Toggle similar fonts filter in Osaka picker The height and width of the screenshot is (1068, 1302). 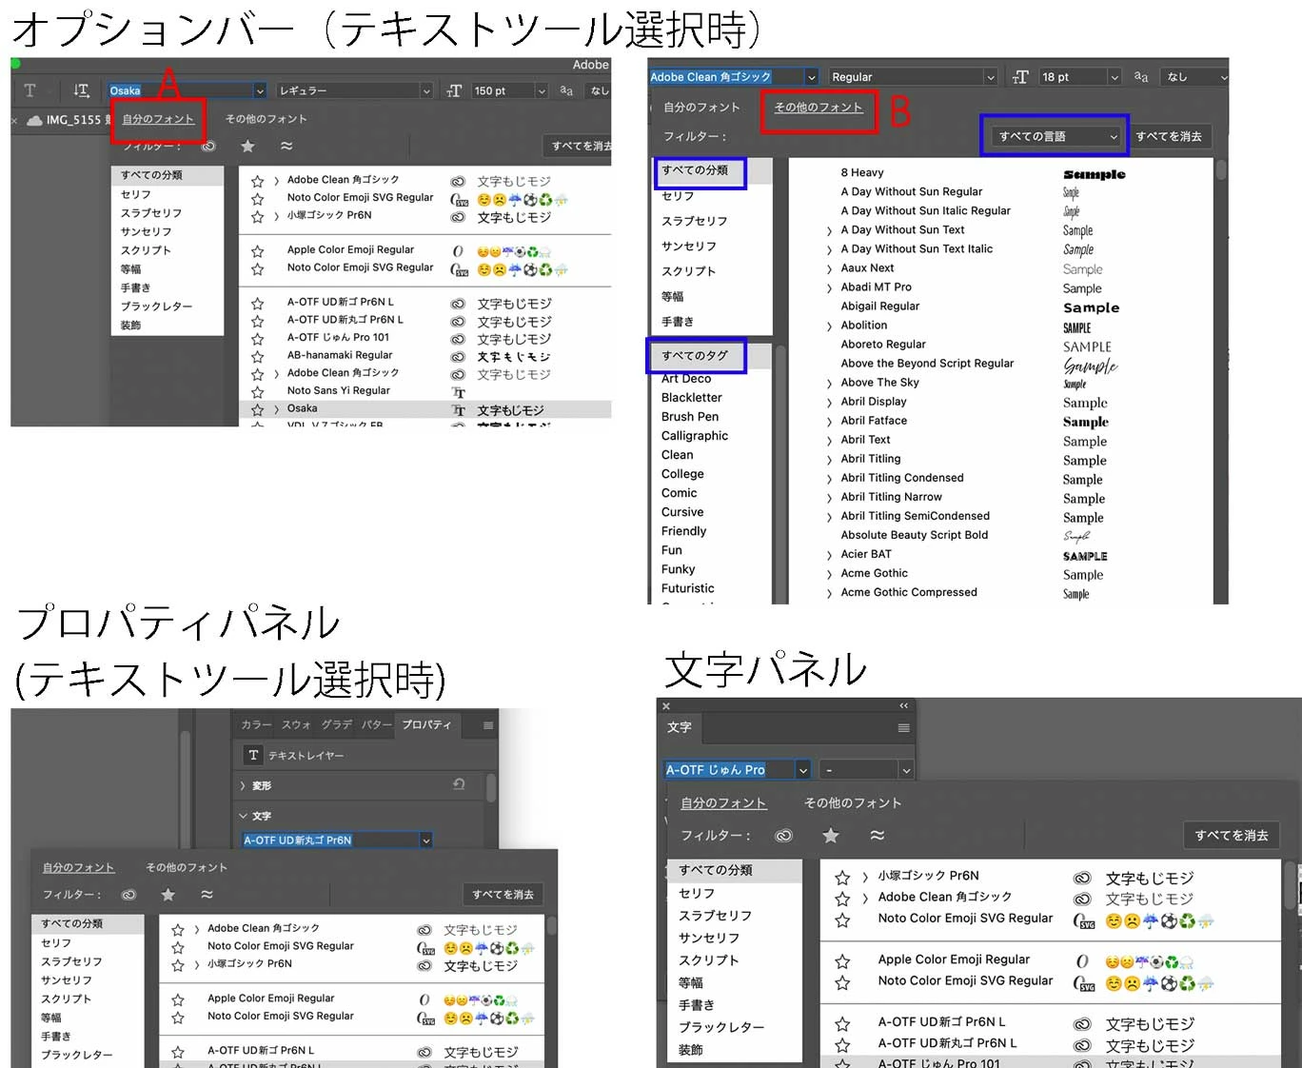(x=286, y=146)
